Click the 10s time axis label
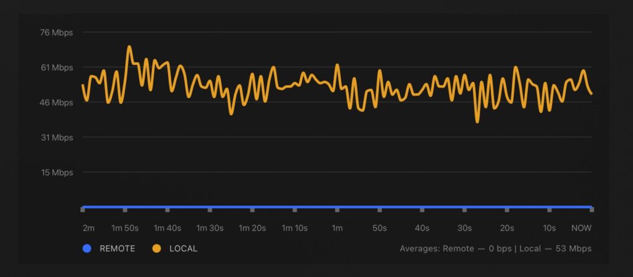This screenshot has width=633, height=277. [x=550, y=228]
